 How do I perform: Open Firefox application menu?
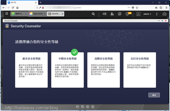coord(167,8)
